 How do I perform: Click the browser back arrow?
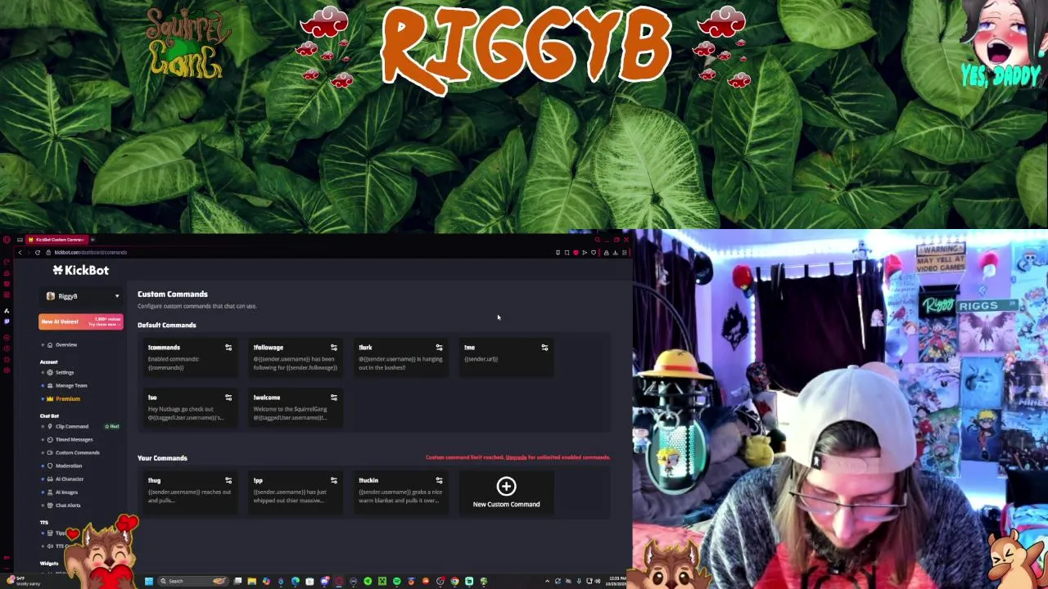click(x=20, y=253)
